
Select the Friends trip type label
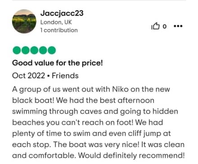[x=65, y=75]
